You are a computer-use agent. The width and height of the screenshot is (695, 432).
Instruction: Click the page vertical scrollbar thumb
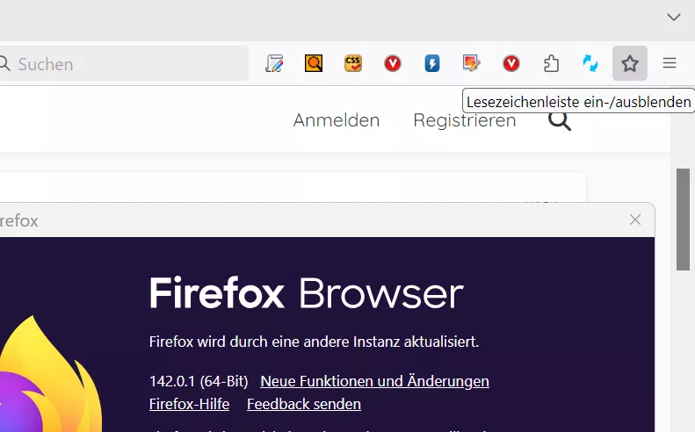(x=683, y=220)
